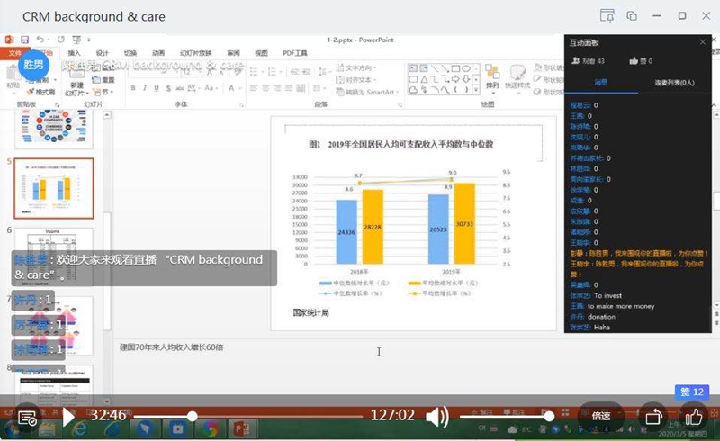720x441 pixels.
Task: Click the PowerPoint icon in Windows taskbar
Action: pyautogui.click(x=242, y=428)
